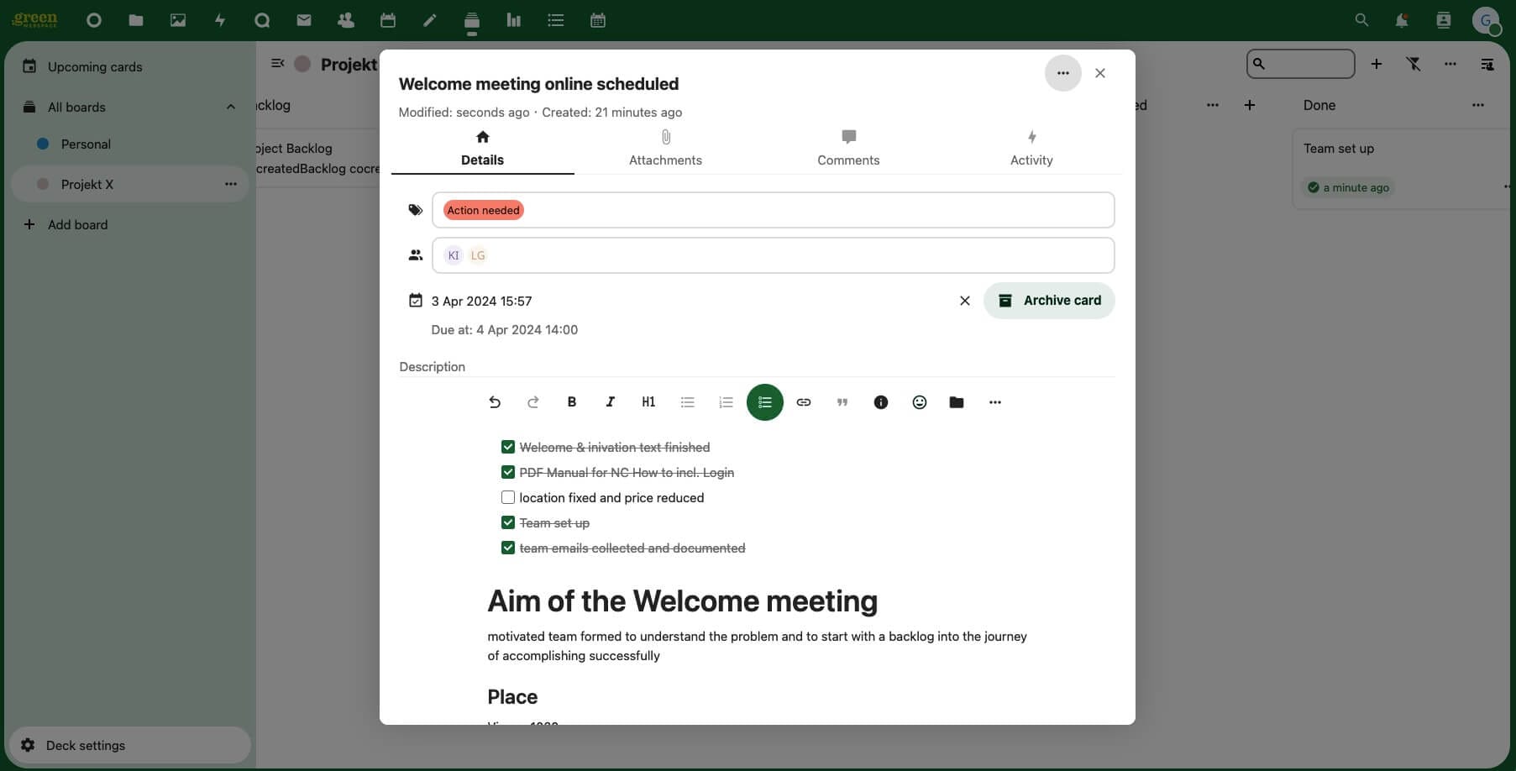Undo the last description edit
The height and width of the screenshot is (771, 1516).
point(494,402)
